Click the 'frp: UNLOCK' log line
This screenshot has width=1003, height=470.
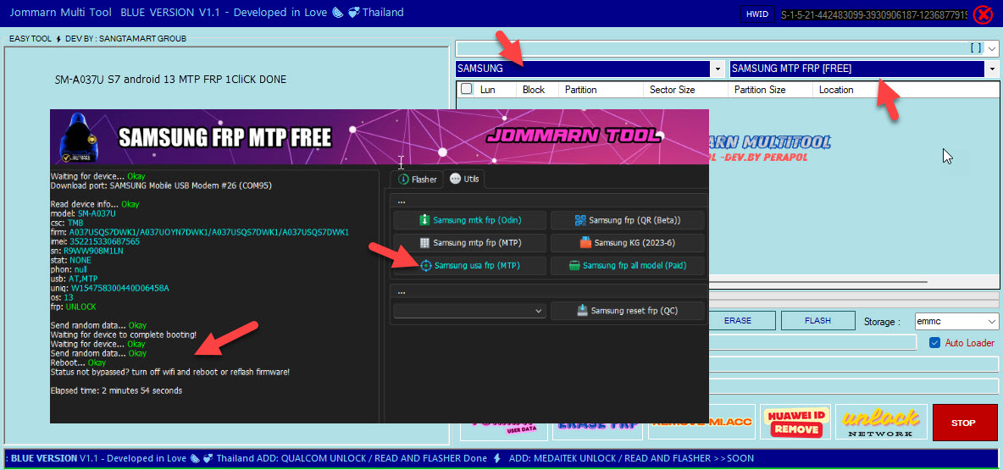[x=74, y=307]
